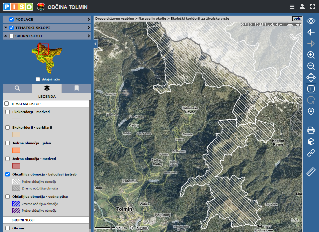
Task: Expand the SKUPNI SLOJI panel
Action: (x=89, y=36)
